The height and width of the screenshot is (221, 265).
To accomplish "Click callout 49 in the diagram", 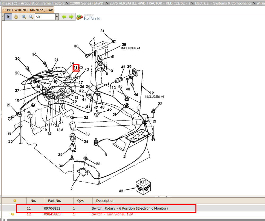I will point(109,110).
